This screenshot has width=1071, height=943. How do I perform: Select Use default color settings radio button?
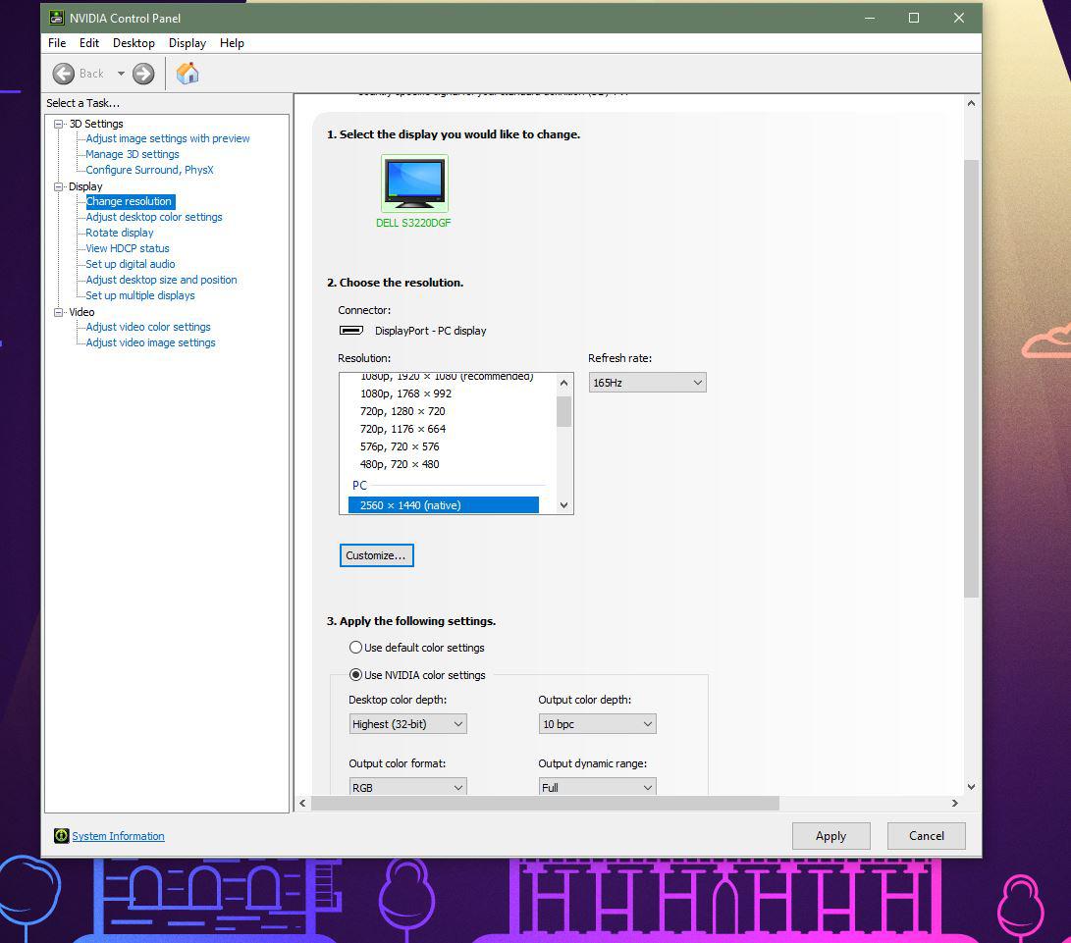coord(355,648)
